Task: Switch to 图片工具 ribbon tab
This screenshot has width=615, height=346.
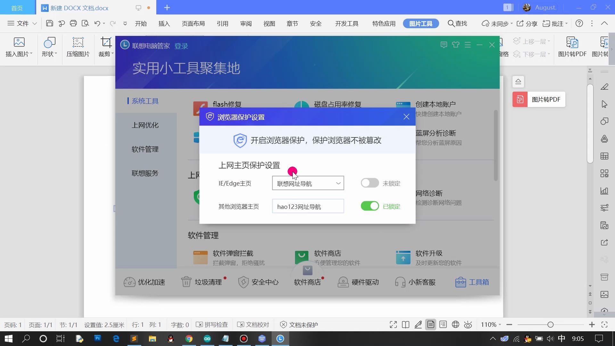Action: (421, 23)
